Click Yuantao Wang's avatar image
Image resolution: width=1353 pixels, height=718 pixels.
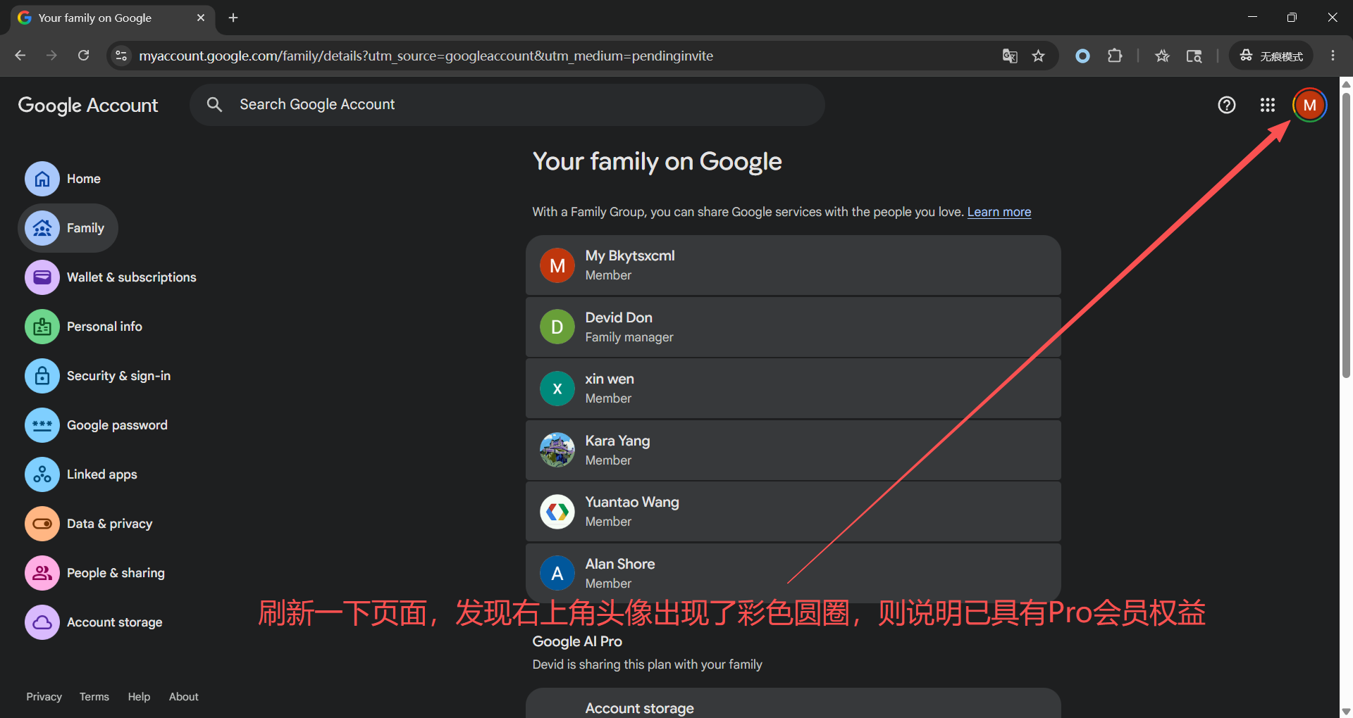(557, 512)
